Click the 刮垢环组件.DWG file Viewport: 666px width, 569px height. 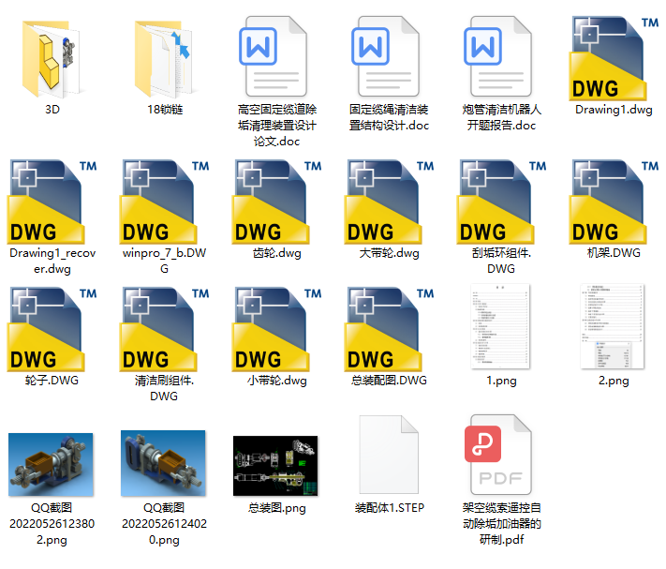pos(501,202)
